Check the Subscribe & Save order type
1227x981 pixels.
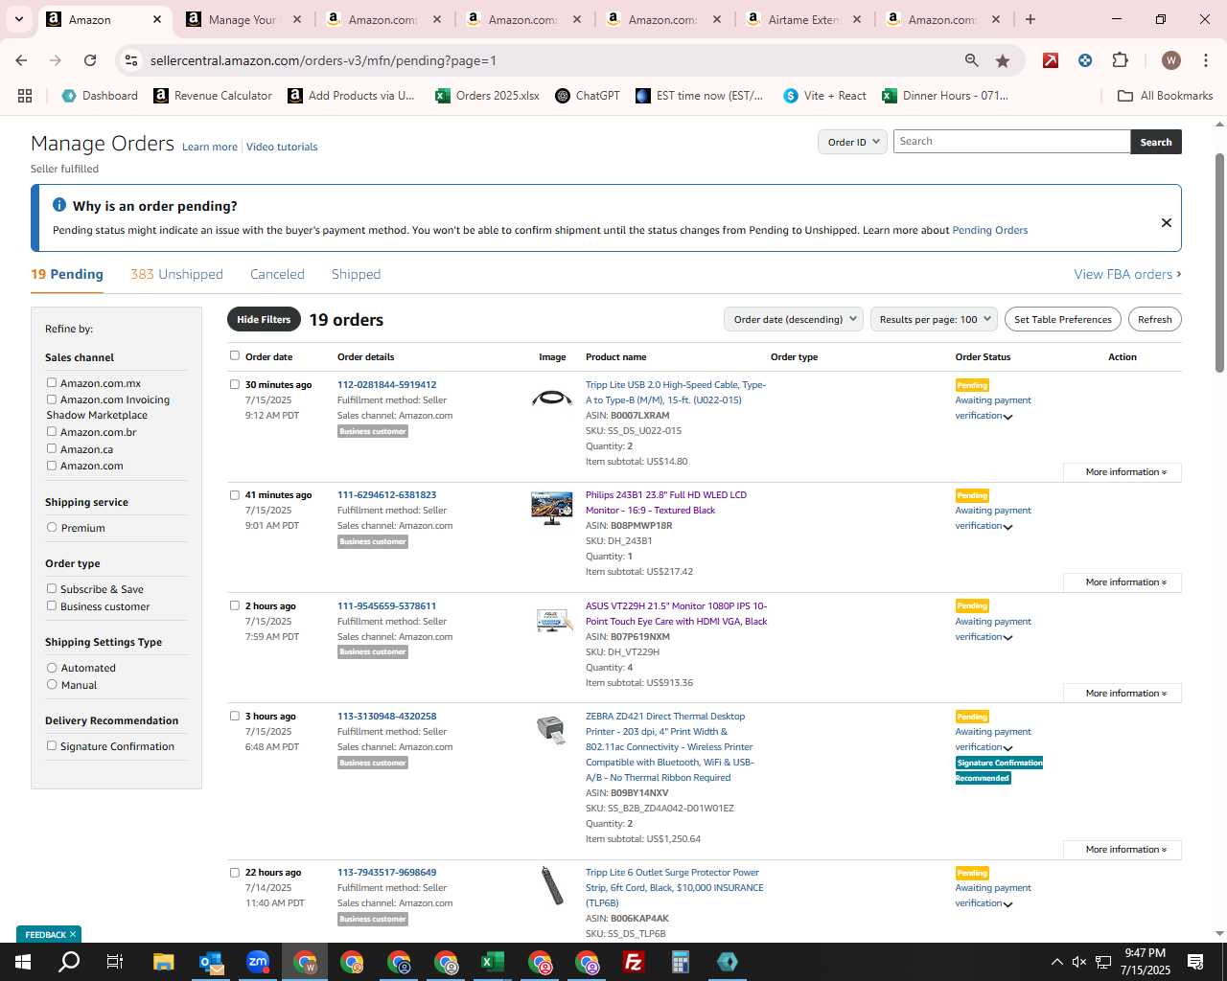52,588
